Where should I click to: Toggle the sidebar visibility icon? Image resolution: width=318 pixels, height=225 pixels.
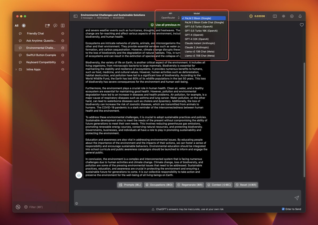pos(76,16)
